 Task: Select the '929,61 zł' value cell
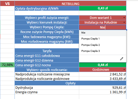(103, 88)
